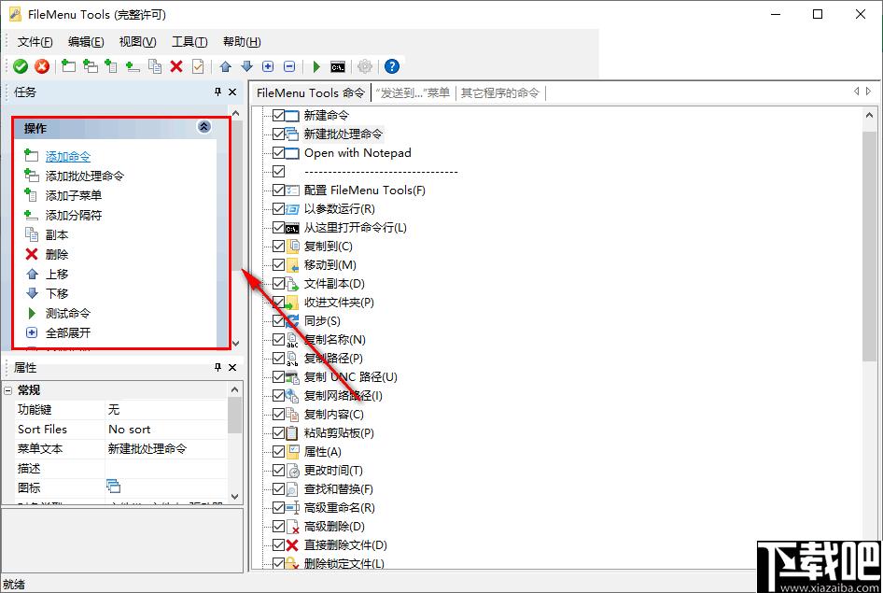Screen dimensions: 883x593
Task: Toggle the Open with Notepad checkbox
Action: (x=276, y=152)
